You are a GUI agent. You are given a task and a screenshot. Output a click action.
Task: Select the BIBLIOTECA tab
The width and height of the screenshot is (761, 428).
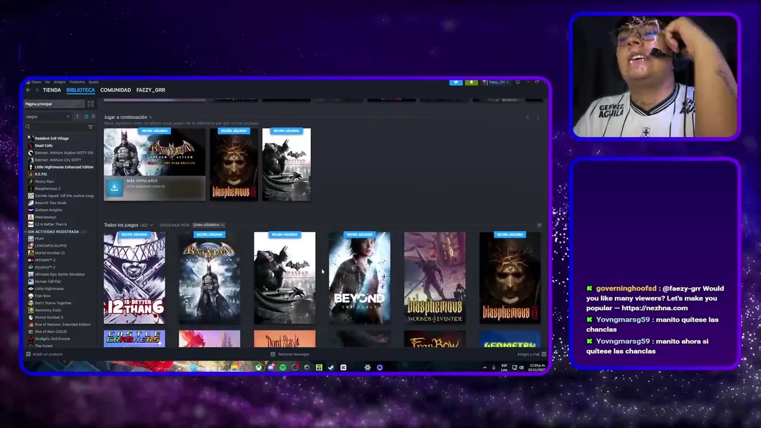[x=80, y=90]
